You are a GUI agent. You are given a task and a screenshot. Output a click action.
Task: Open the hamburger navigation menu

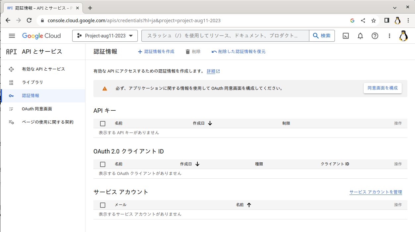[12, 36]
